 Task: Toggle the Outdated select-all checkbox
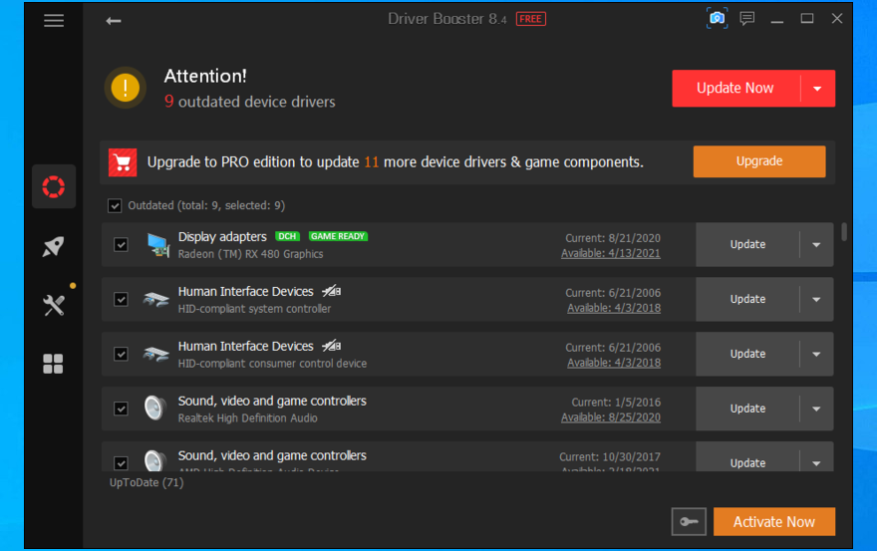click(x=115, y=206)
